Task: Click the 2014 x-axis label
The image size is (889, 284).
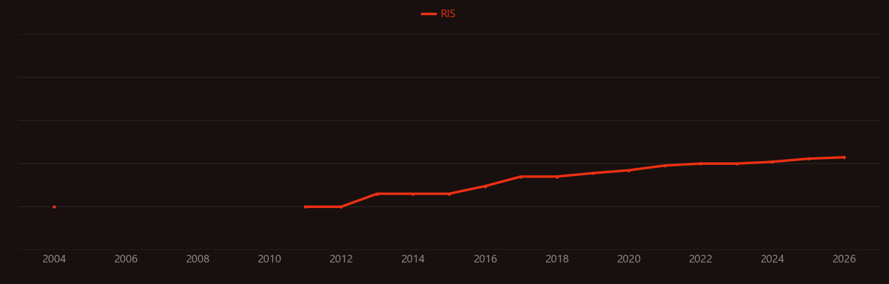Action: pos(413,259)
